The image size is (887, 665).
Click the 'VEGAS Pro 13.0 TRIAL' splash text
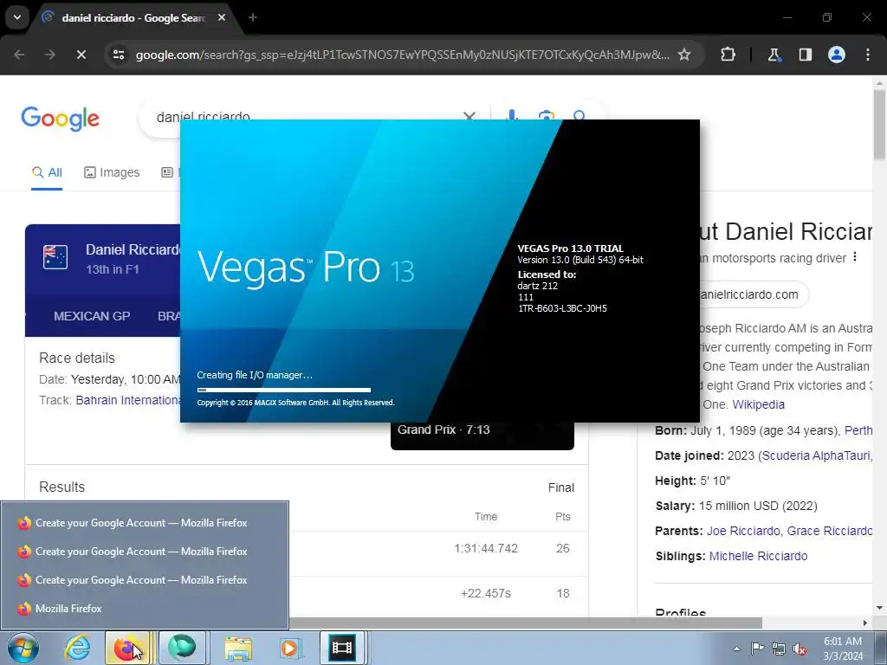(x=571, y=249)
